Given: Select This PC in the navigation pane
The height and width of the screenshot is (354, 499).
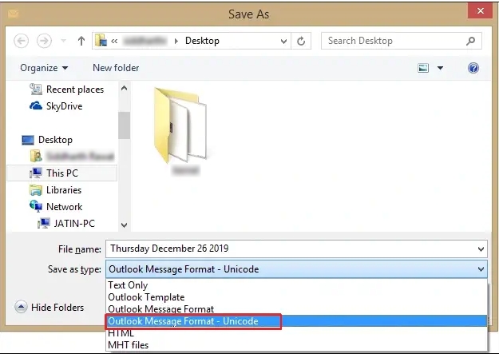Looking at the screenshot, I should tap(62, 173).
